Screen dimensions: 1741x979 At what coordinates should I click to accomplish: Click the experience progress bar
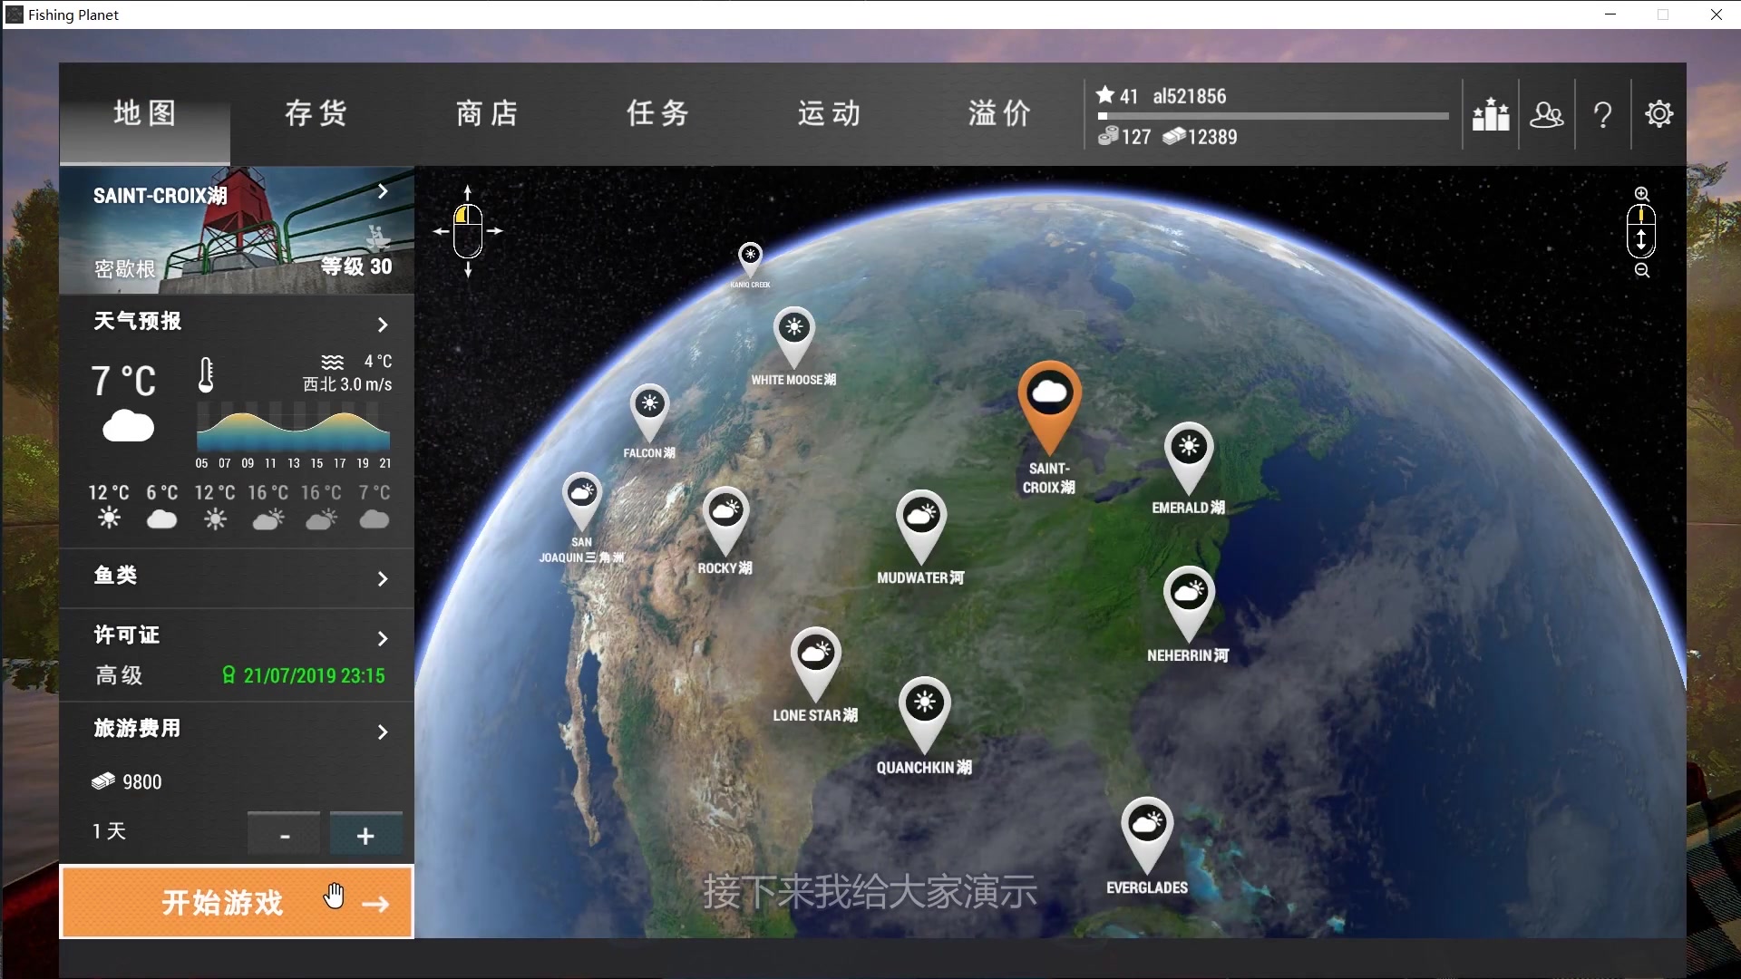coord(1273,116)
